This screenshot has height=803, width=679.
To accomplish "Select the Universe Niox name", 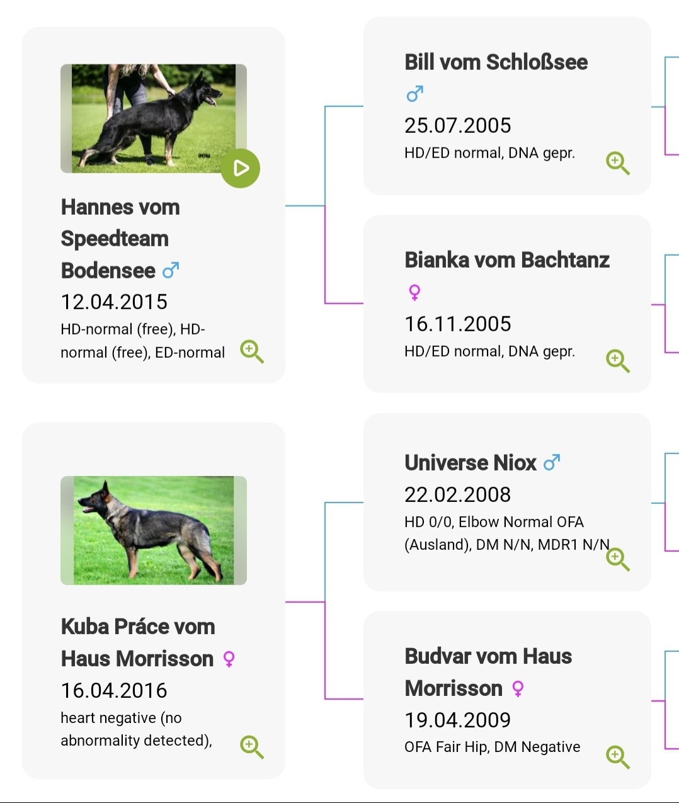I will (x=470, y=463).
